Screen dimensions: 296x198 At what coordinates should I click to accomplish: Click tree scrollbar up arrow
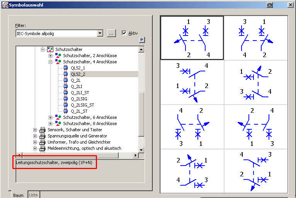141,49
